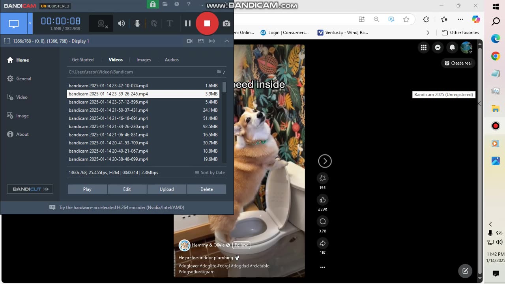Switch to the Images tab
The width and height of the screenshot is (505, 284).
pos(144,60)
